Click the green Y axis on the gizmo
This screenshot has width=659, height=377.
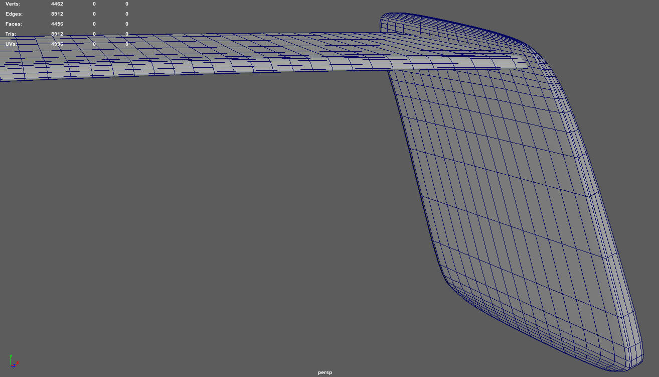click(11, 357)
